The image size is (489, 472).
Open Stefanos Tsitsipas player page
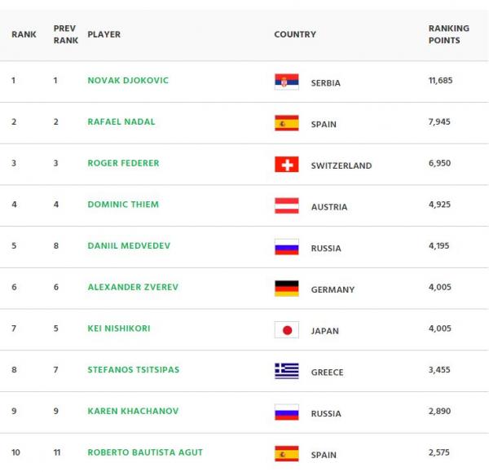tap(134, 370)
